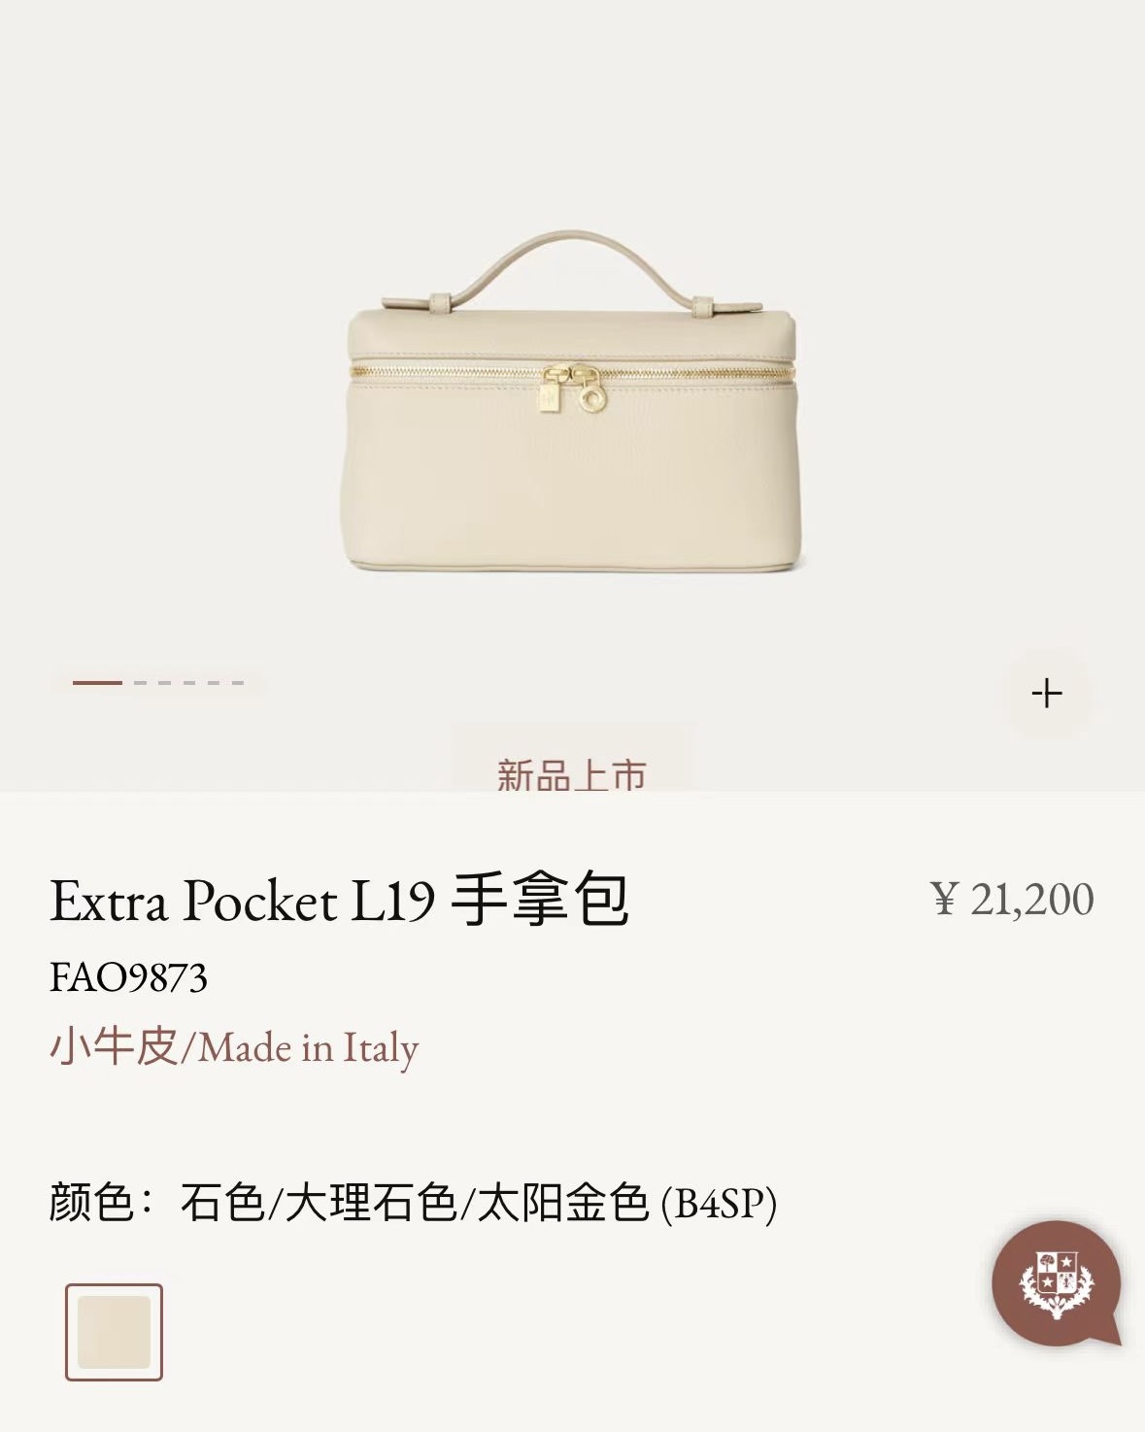Tap the product code FAO9873

point(128,977)
